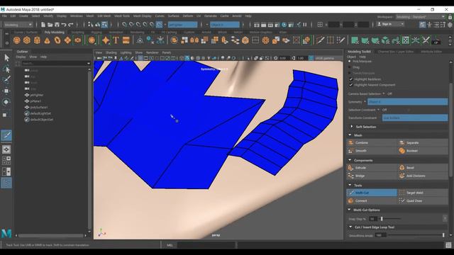
Task: Toggle the single perspective layout in the toolbox
Action: (6, 149)
